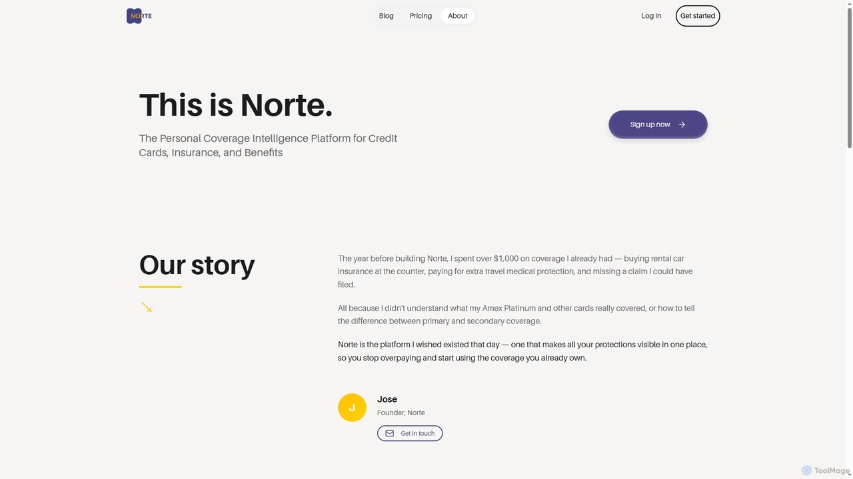Click the Log in link
Viewport: 853px width, 479px height.
pyautogui.click(x=651, y=16)
